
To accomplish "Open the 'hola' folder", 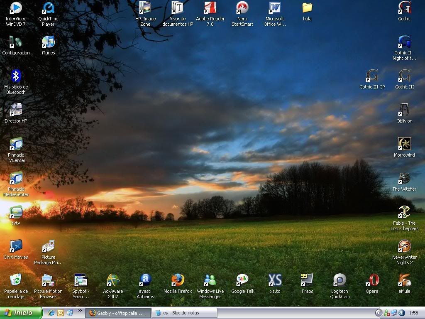I will tap(307, 8).
